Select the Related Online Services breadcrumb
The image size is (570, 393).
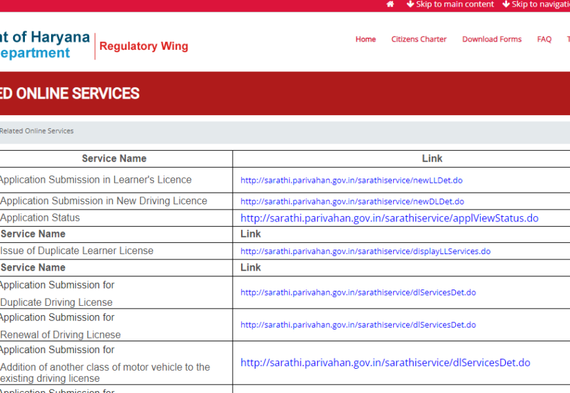pyautogui.click(x=37, y=131)
